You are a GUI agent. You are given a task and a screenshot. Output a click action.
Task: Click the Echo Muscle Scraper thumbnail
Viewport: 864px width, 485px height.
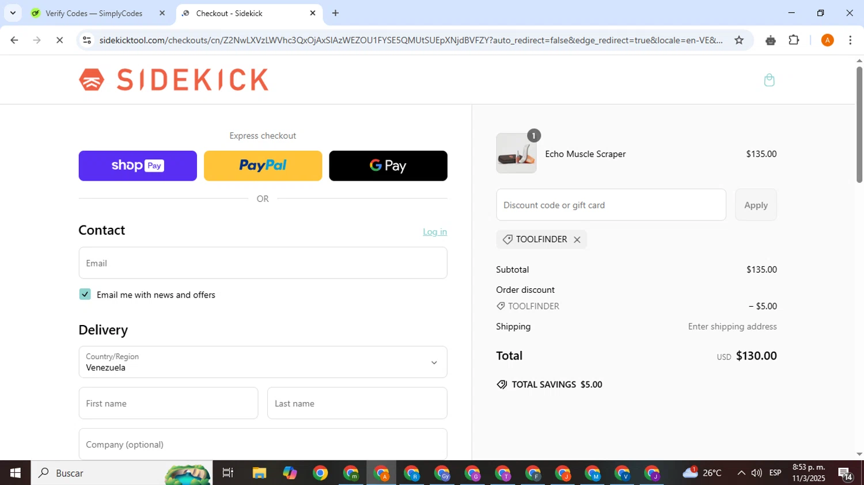pyautogui.click(x=516, y=154)
